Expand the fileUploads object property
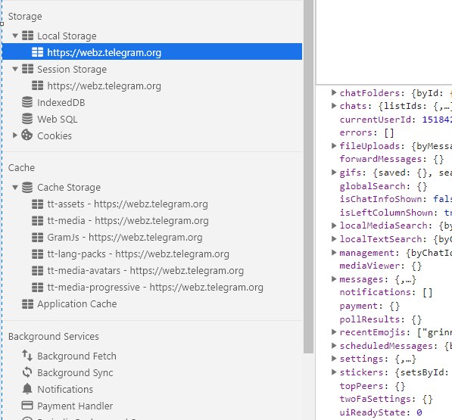Viewport: 452px width, 420px height. click(334, 146)
